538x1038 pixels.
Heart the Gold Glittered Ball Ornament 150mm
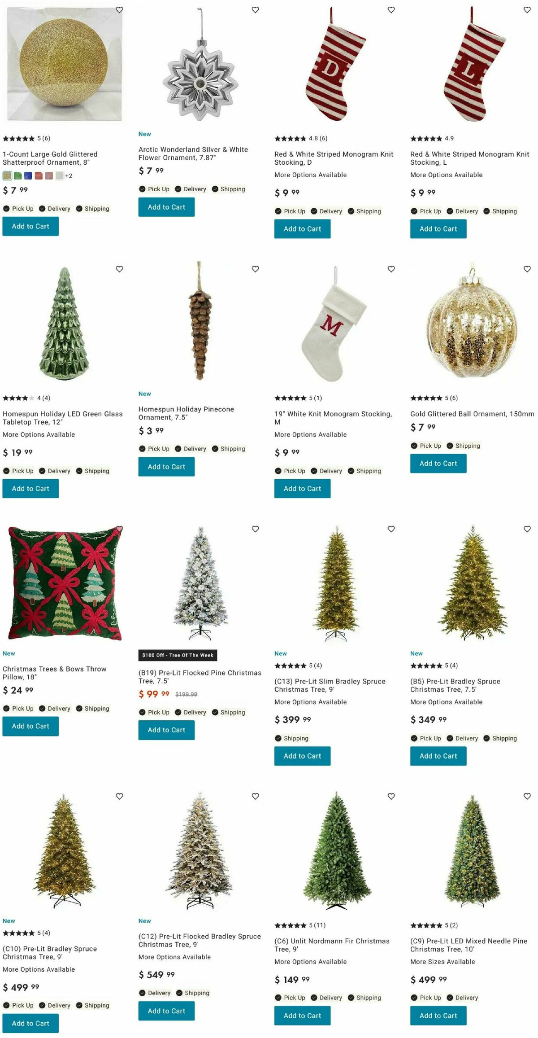tap(527, 269)
